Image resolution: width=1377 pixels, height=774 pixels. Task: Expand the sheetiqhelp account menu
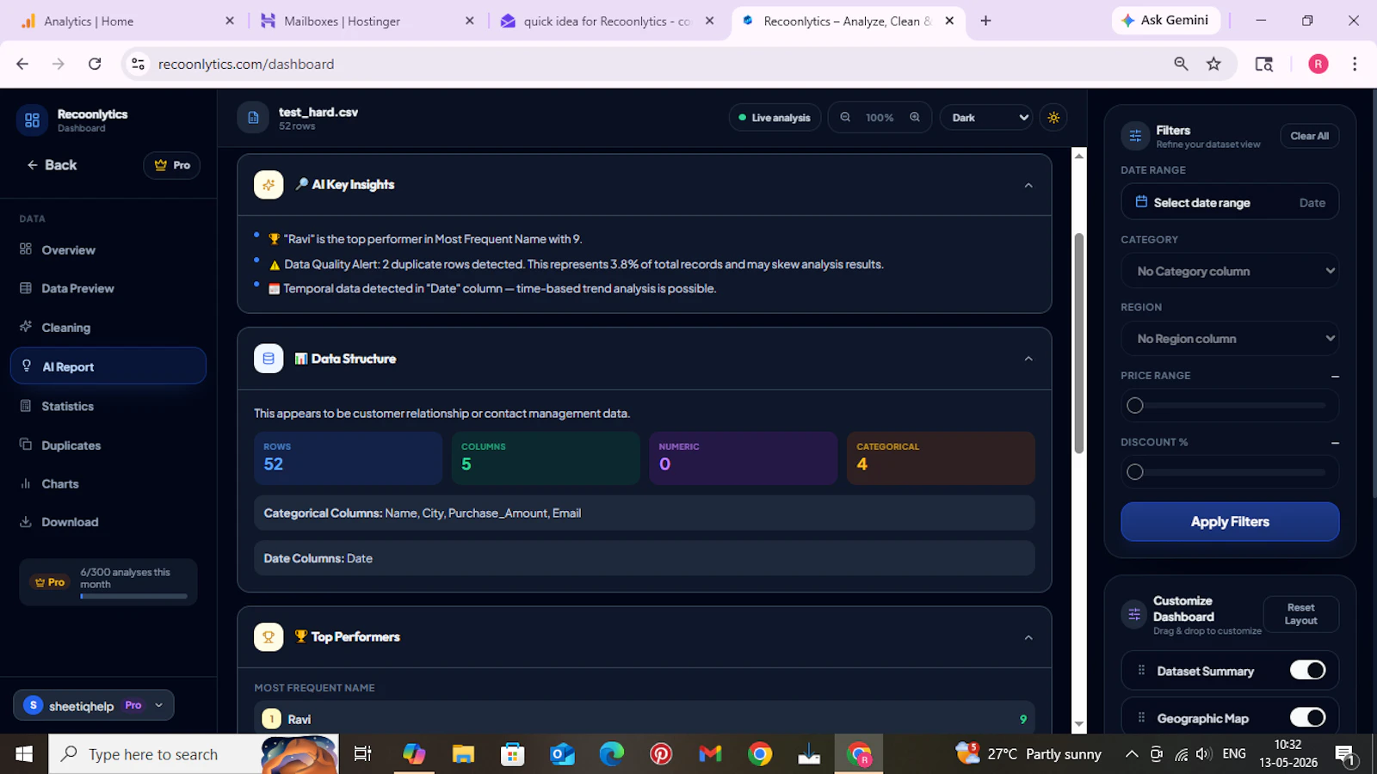pos(94,705)
